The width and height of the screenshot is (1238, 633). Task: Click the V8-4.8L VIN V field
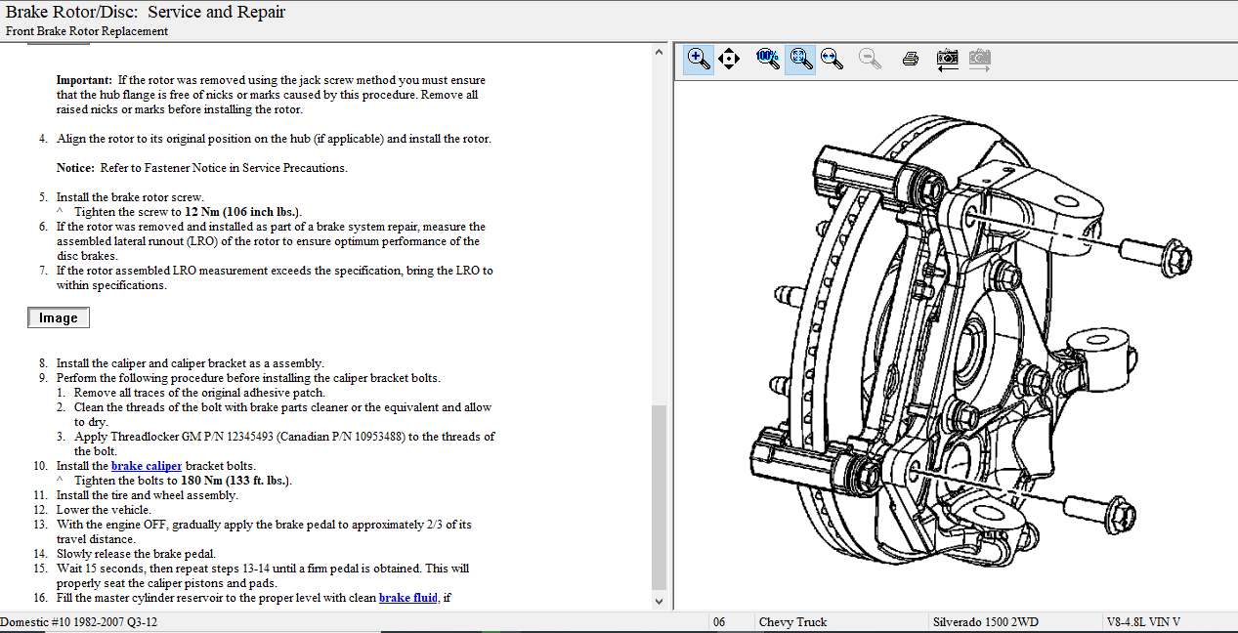pos(1143,622)
